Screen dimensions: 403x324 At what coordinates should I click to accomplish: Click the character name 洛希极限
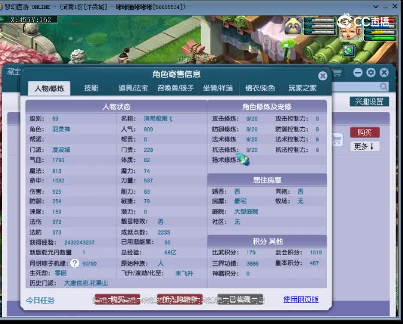(x=158, y=119)
